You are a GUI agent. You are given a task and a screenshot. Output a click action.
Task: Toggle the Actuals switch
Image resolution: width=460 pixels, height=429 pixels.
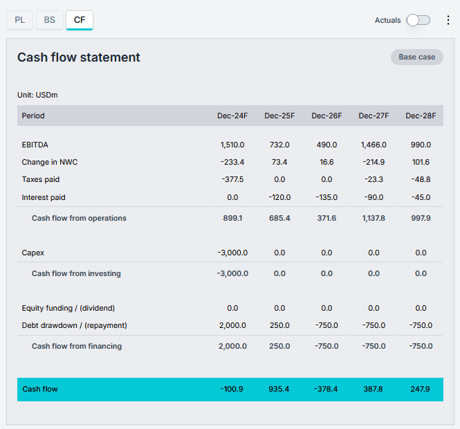pyautogui.click(x=418, y=20)
